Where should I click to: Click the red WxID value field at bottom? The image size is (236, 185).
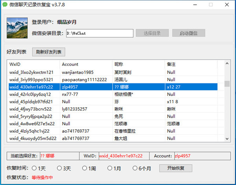(124, 156)
